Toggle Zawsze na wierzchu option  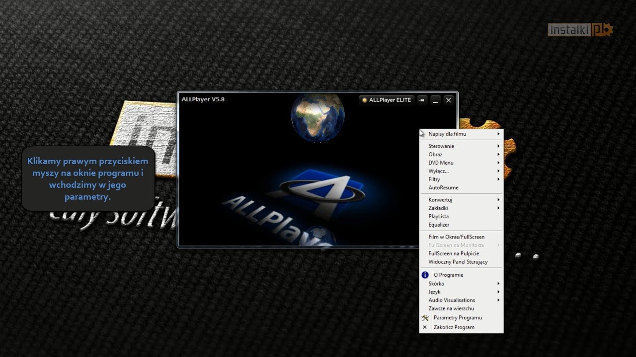point(461,308)
